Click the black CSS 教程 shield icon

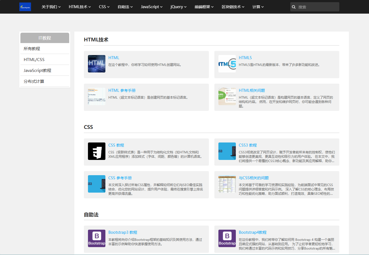(x=96, y=151)
